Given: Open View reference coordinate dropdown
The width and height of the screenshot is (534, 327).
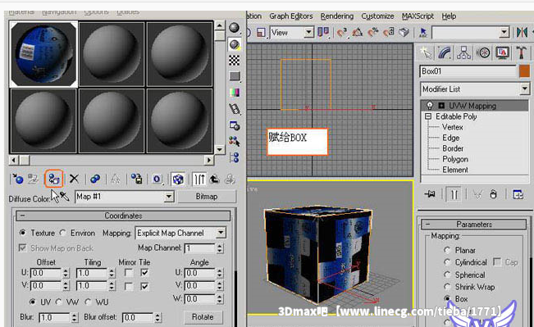Looking at the screenshot, I should (x=308, y=32).
